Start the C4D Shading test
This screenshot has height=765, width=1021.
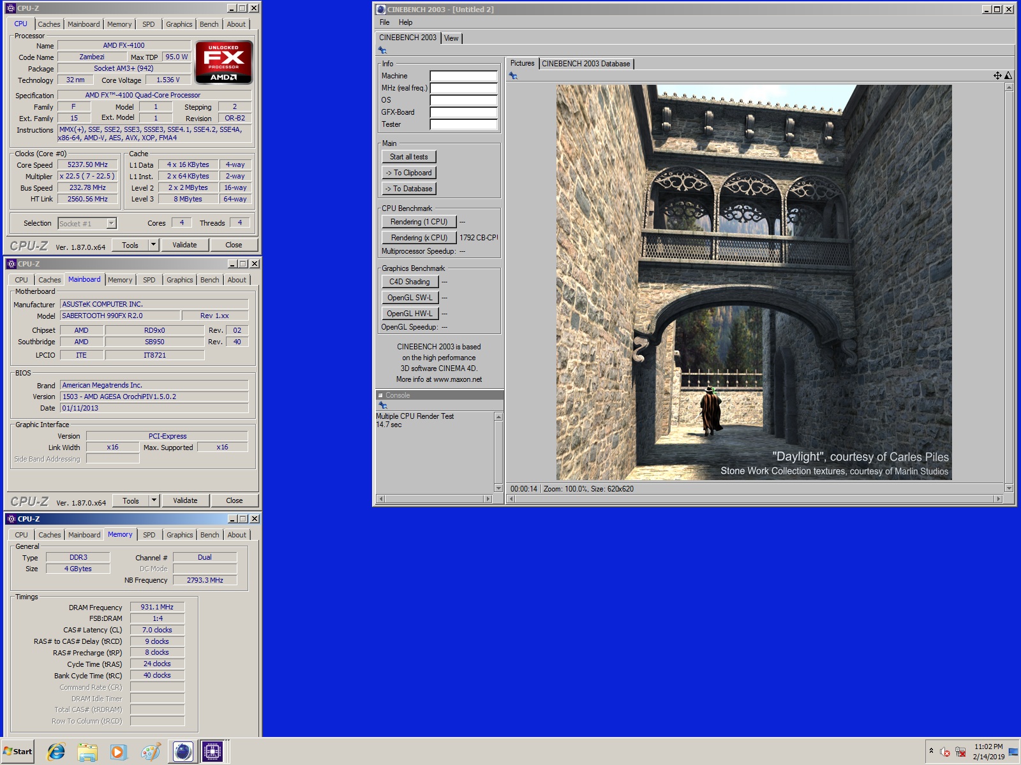(x=410, y=282)
